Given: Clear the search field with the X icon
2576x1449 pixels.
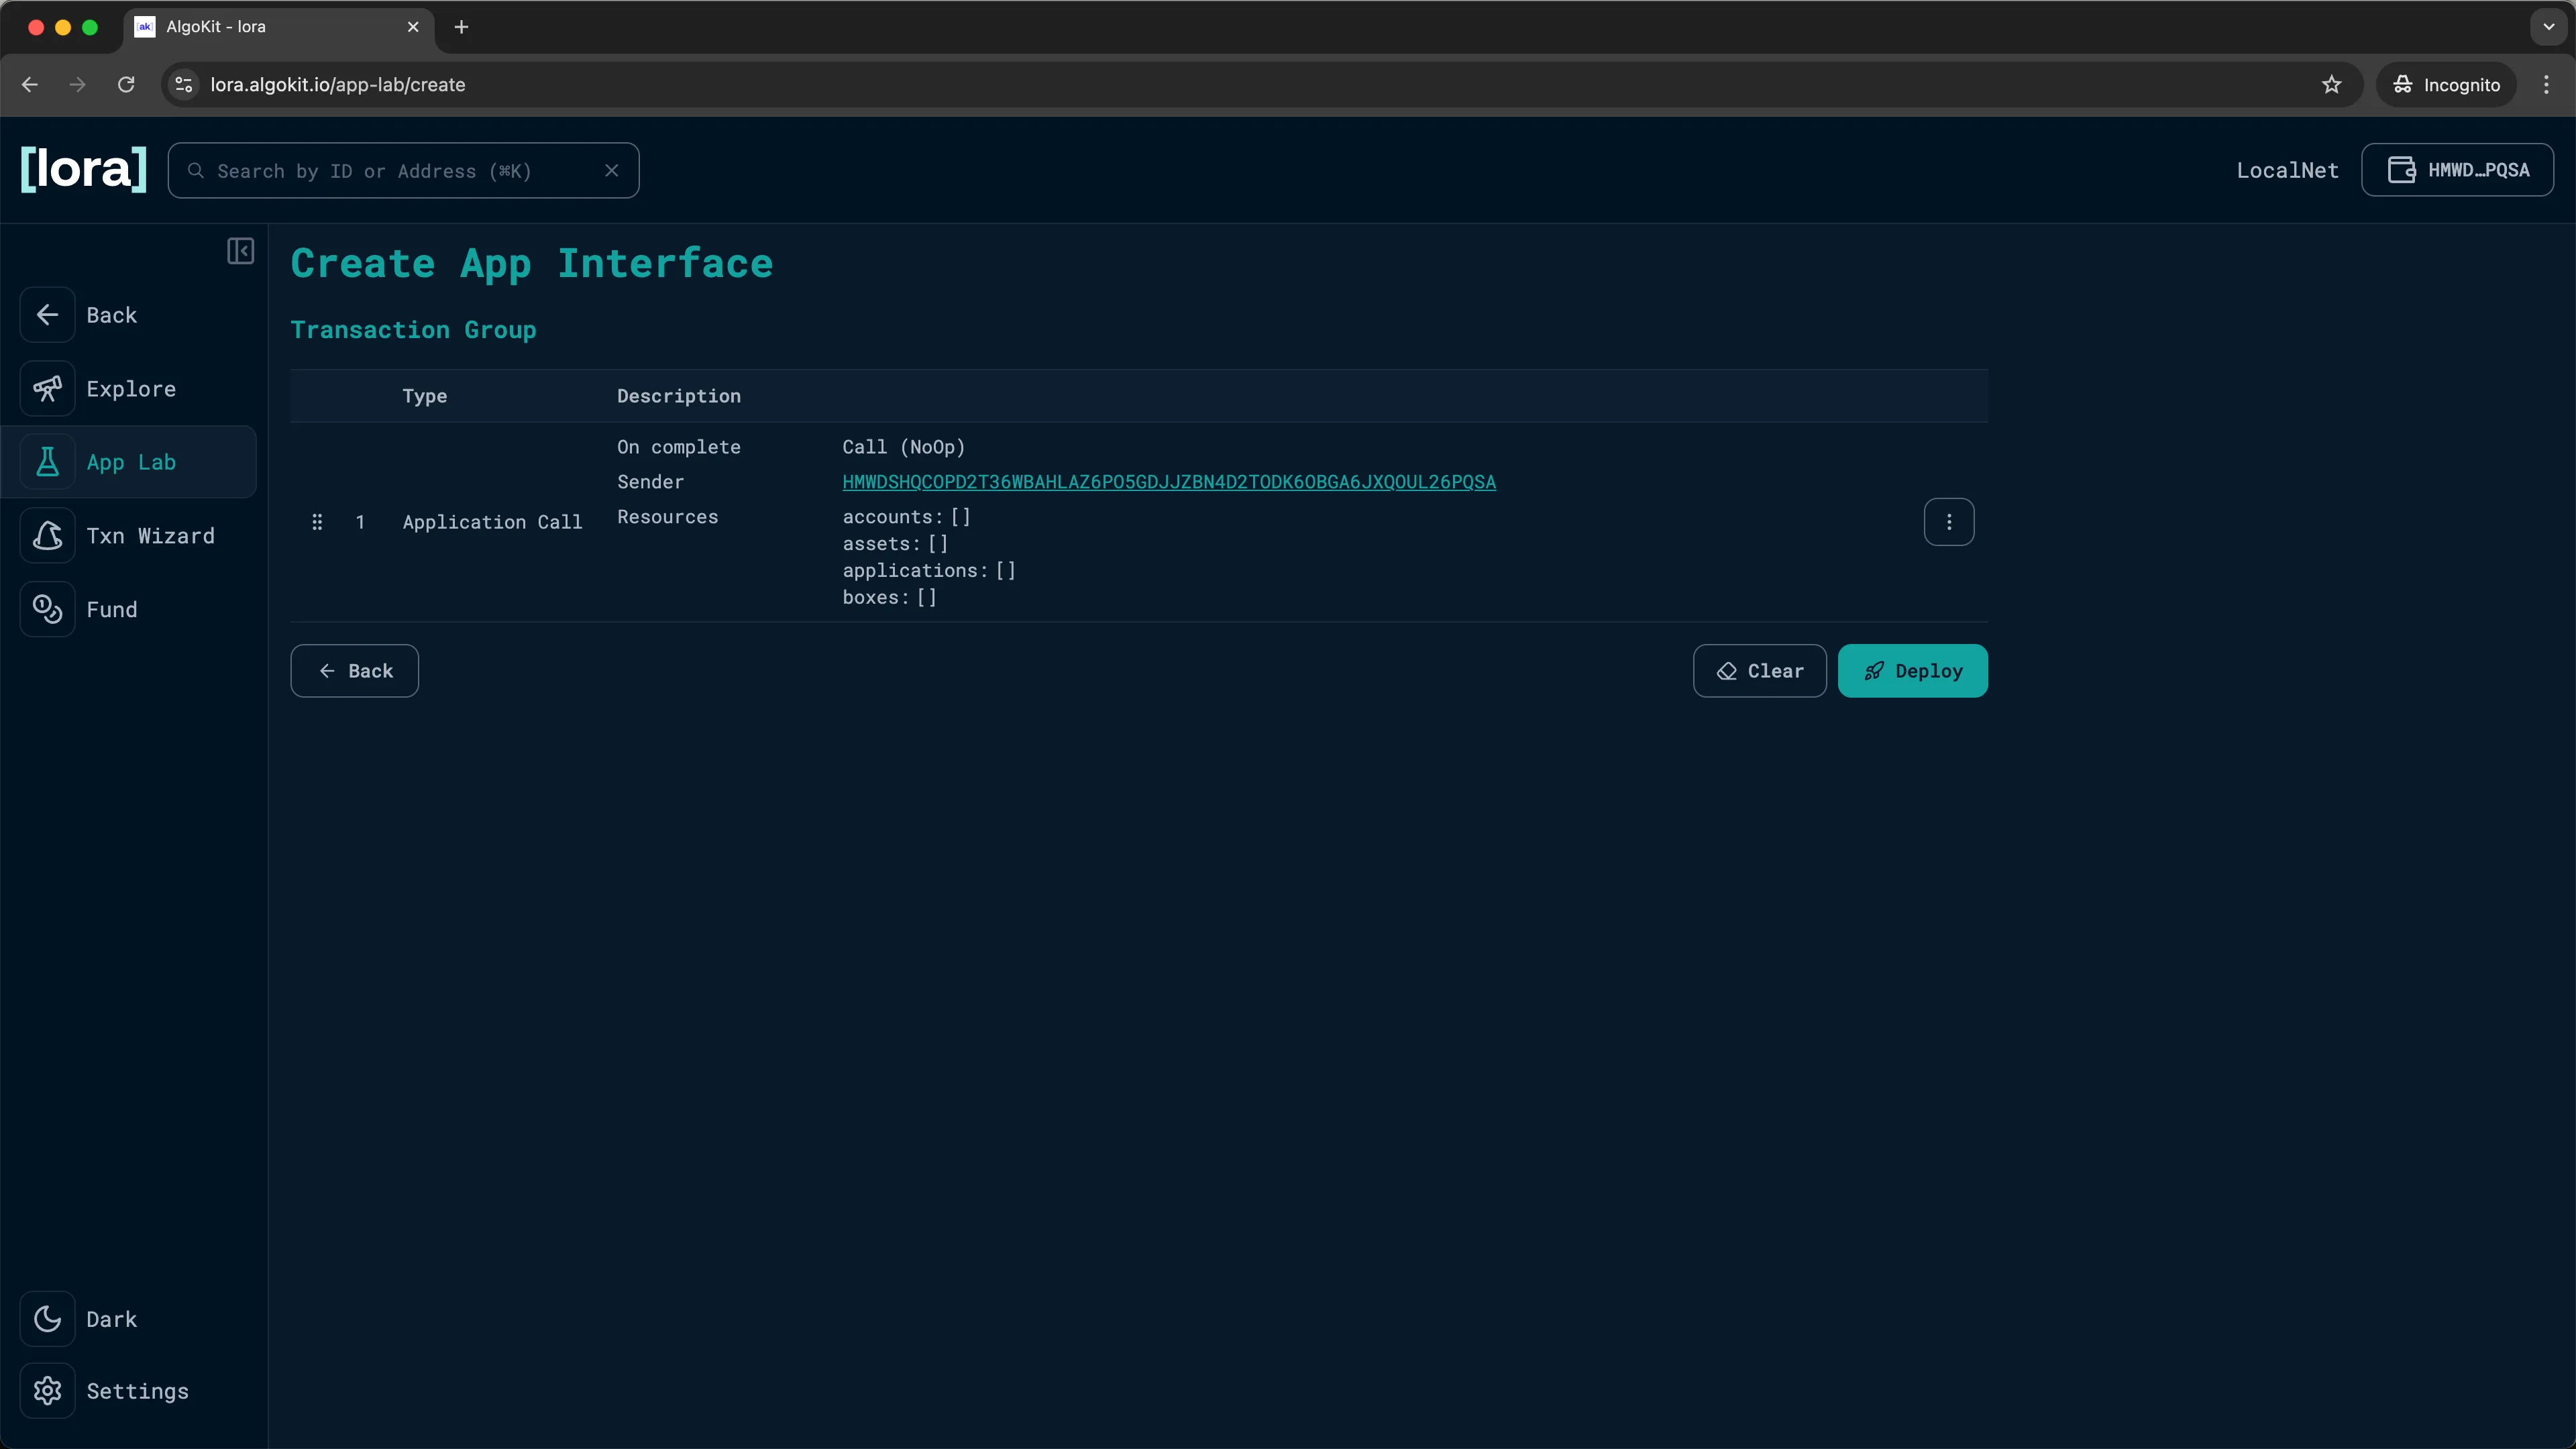Looking at the screenshot, I should tap(612, 170).
